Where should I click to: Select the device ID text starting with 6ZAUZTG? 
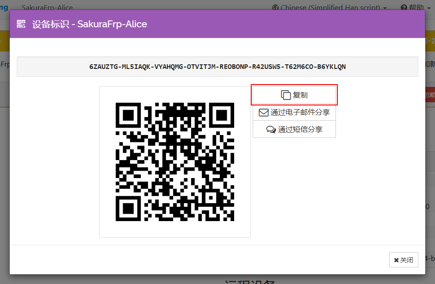point(217,67)
